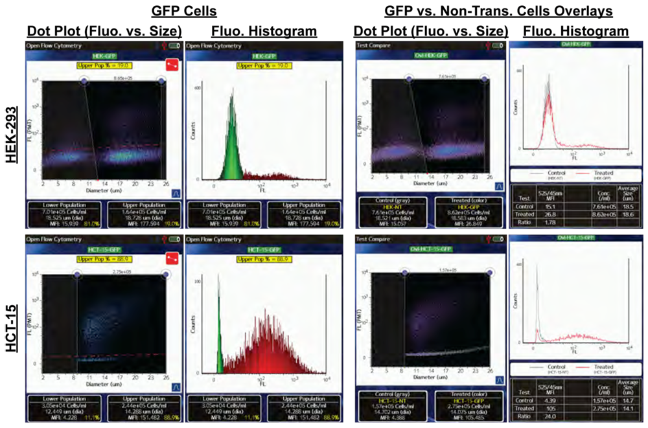The height and width of the screenshot is (428, 648).
Task: Click red status icon in Ovl-HEK-GFP header
Action: [x=488, y=45]
